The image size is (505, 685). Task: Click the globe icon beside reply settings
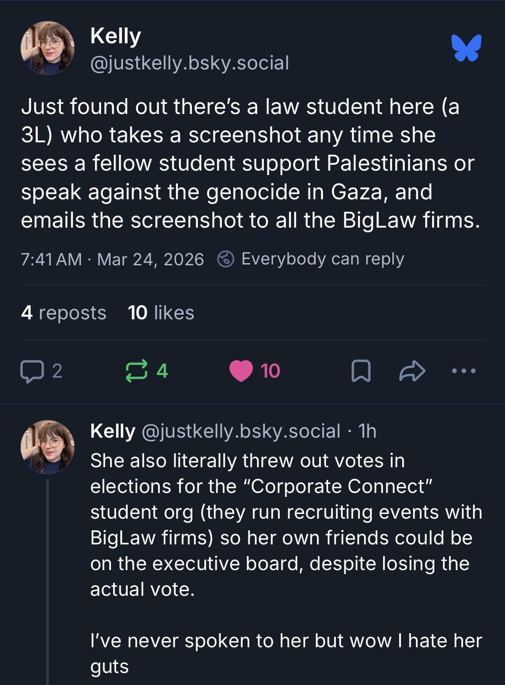tap(226, 259)
